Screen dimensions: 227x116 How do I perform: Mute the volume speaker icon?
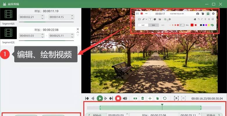(x=125, y=98)
